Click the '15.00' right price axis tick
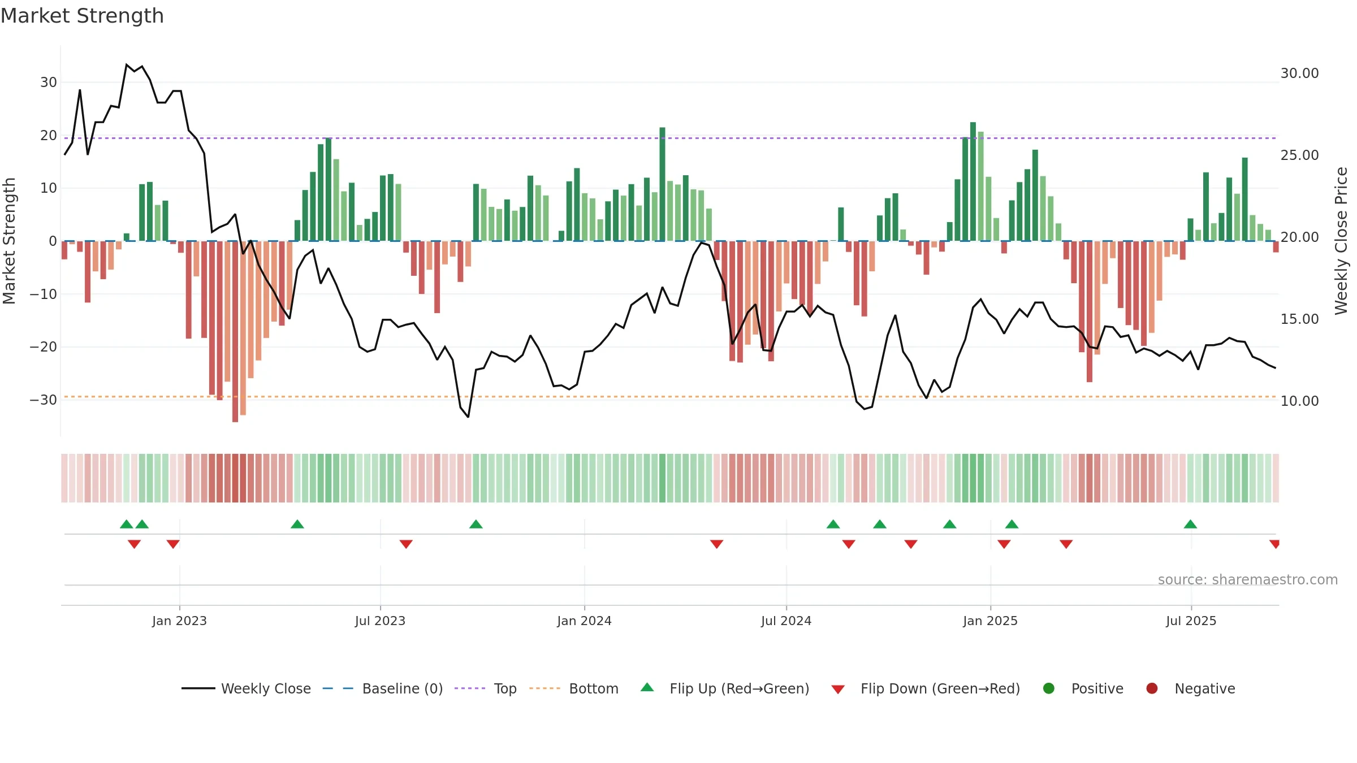 (1299, 319)
